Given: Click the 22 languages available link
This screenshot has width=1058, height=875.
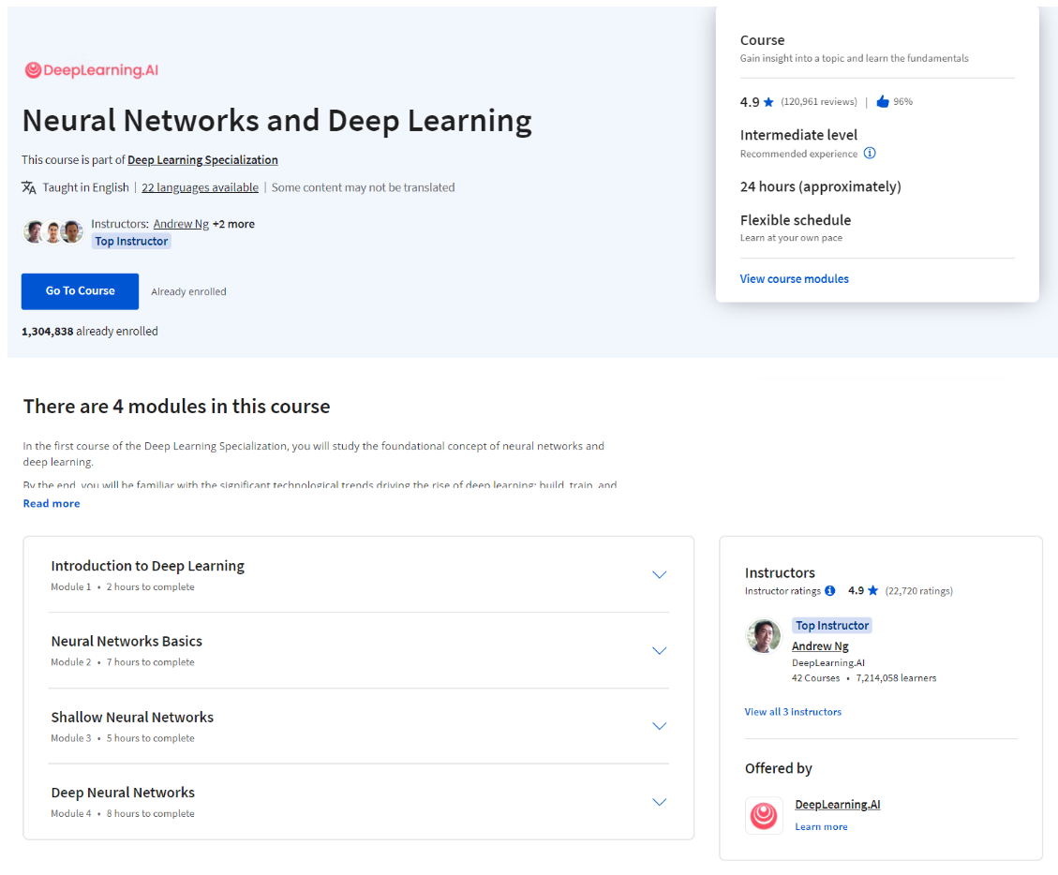Looking at the screenshot, I should coord(200,187).
